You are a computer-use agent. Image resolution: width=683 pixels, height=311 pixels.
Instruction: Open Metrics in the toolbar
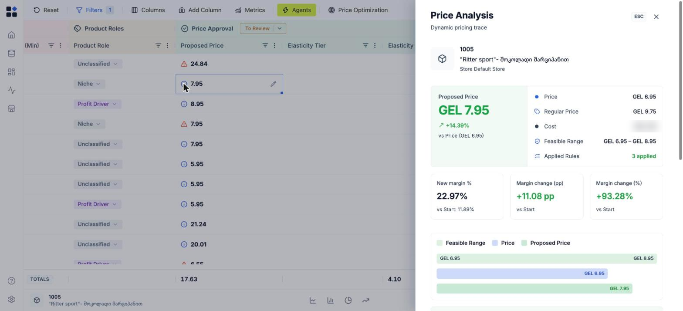click(x=250, y=10)
